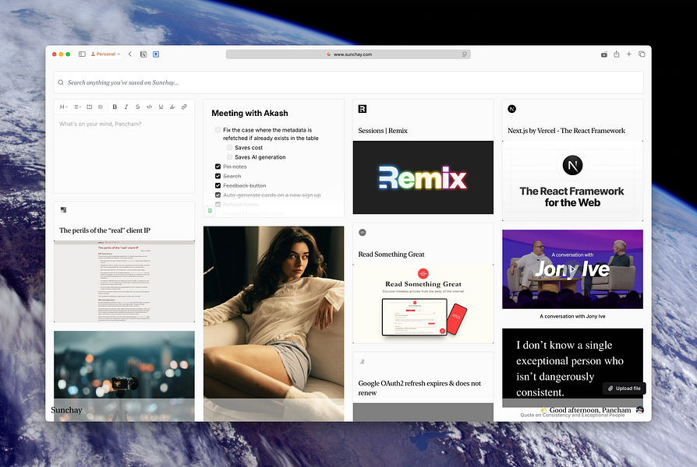Toggle inline code formatting
697x467 pixels.
click(x=150, y=107)
